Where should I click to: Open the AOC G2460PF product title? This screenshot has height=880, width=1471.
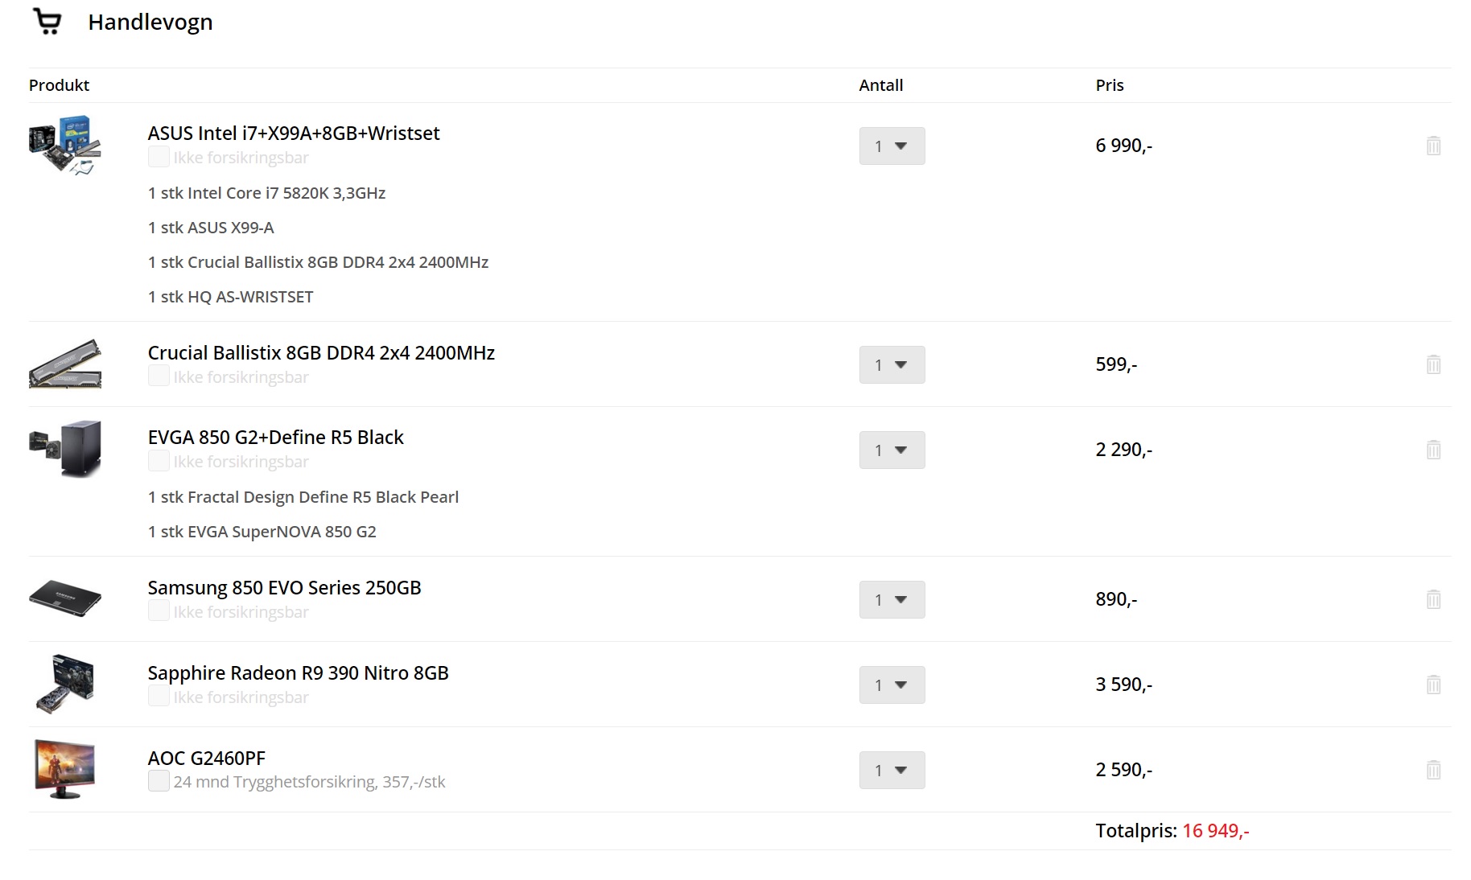[x=206, y=759]
